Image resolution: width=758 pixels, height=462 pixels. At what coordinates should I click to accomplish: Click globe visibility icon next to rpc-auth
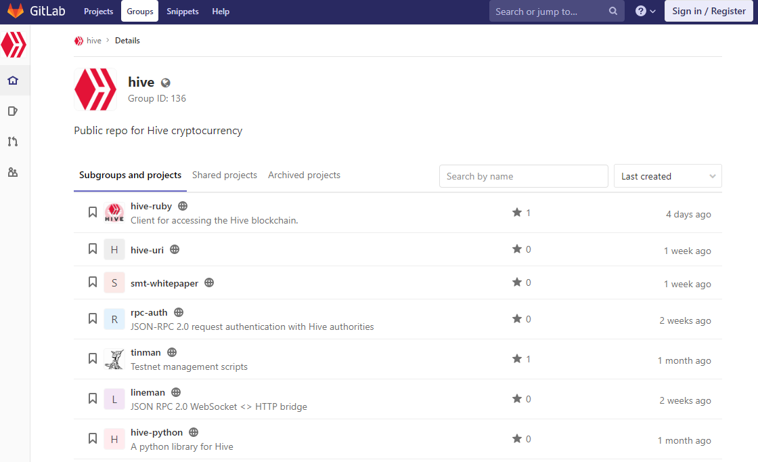(179, 312)
